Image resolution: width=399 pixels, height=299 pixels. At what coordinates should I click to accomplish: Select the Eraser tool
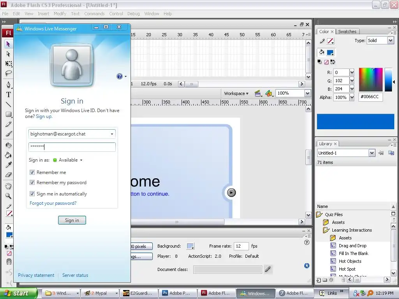point(9,175)
